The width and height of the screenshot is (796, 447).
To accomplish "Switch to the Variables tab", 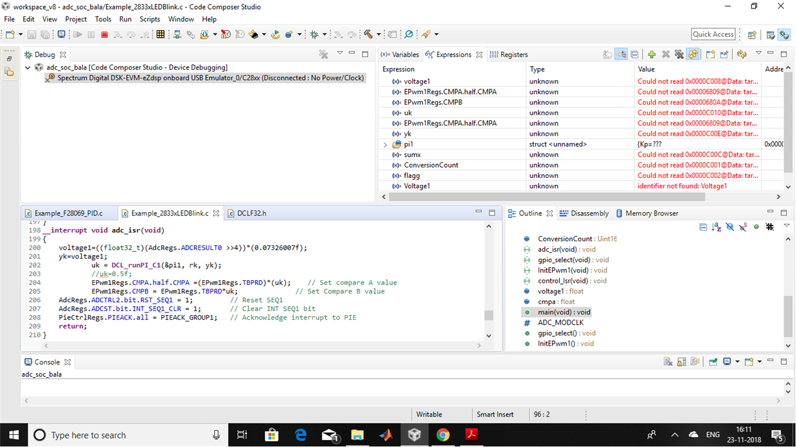I will coord(400,54).
